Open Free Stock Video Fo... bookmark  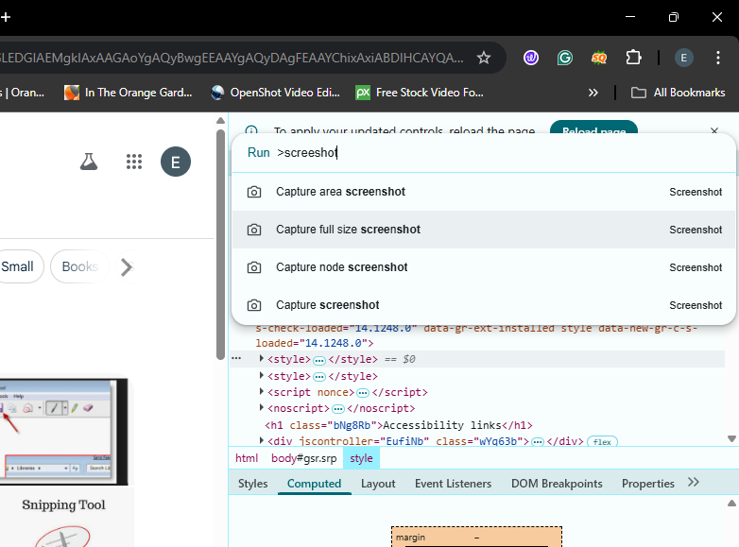420,93
